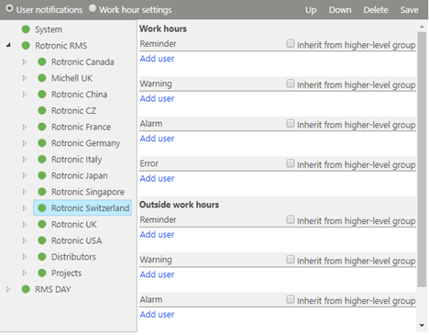Expand the Rotronic China node

(x=25, y=95)
